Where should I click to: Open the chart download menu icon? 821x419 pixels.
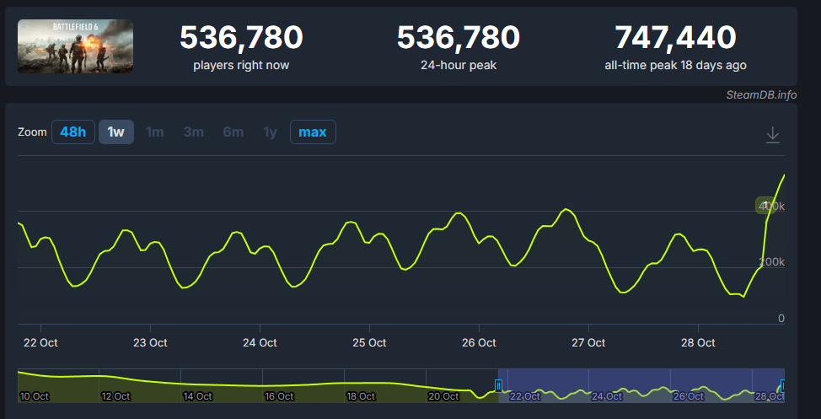(772, 135)
